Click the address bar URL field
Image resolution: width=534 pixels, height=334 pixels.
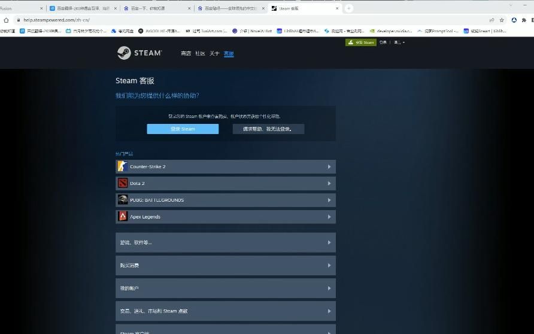(252, 20)
